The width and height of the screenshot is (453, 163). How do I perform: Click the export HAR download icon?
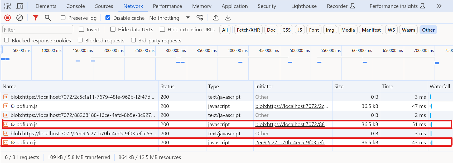pyautogui.click(x=228, y=18)
